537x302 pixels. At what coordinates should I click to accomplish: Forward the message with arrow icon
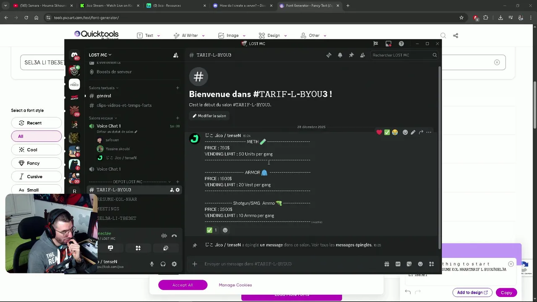coord(421,132)
